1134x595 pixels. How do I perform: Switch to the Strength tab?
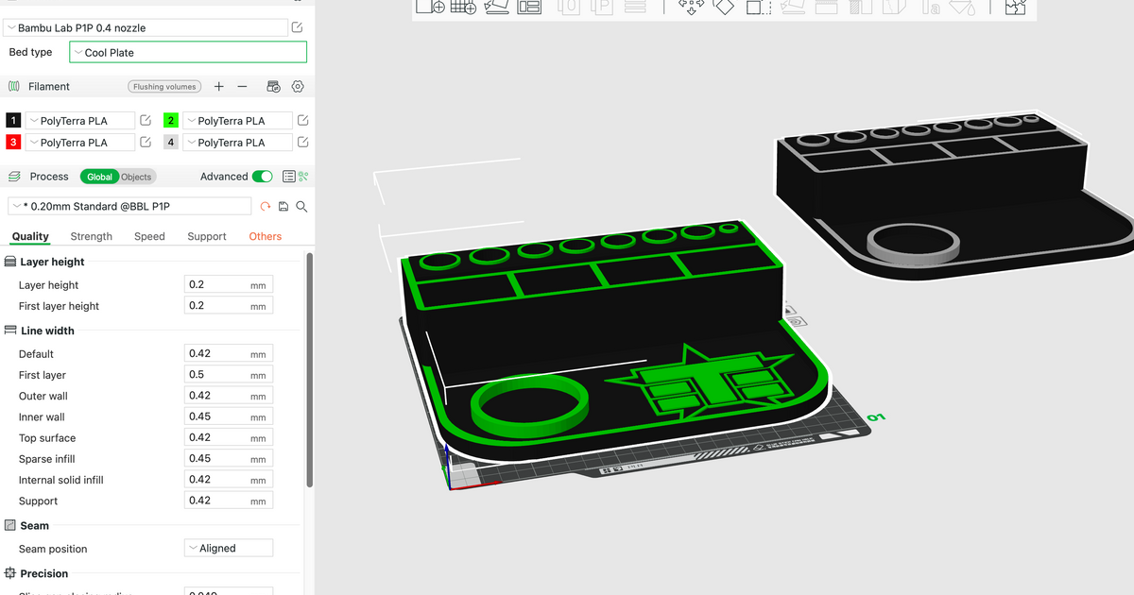coord(91,236)
